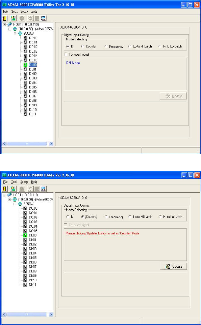Open the Tool menu in the upper window
This screenshot has width=201, height=325.
point(15,12)
